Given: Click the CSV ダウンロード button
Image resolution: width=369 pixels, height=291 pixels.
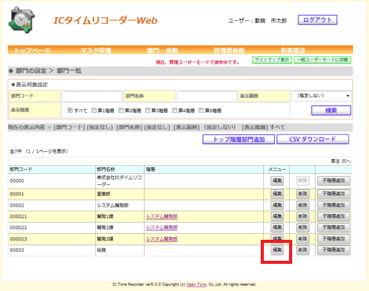Looking at the screenshot, I should 313,139.
